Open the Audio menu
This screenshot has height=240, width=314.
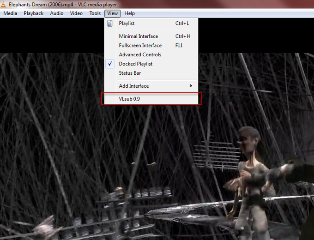tap(57, 13)
